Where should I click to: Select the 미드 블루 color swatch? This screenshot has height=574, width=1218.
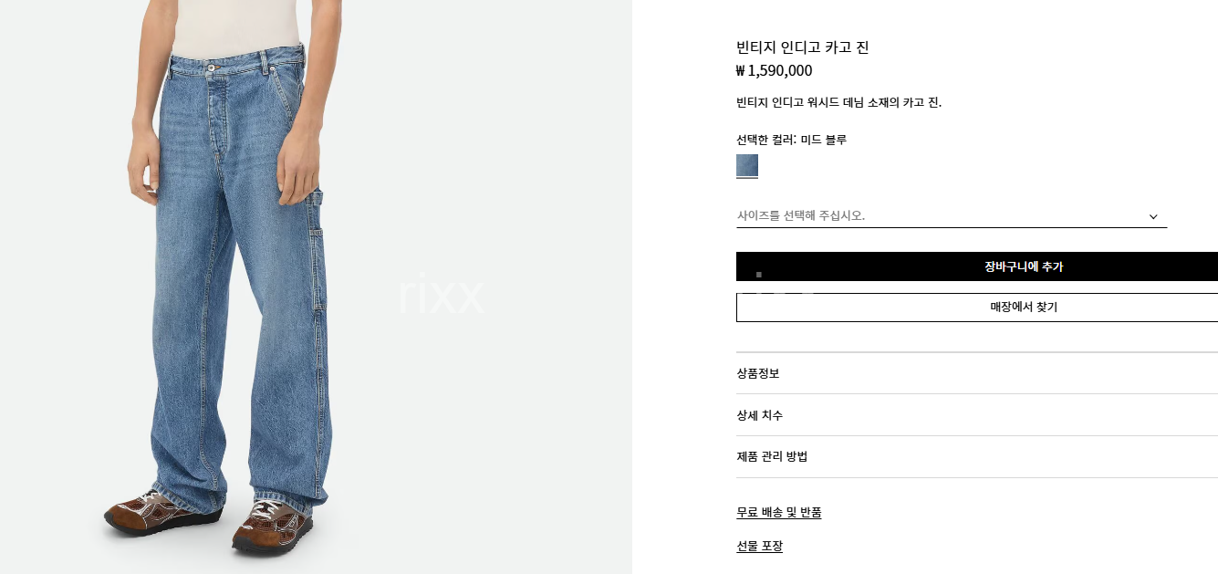point(746,165)
